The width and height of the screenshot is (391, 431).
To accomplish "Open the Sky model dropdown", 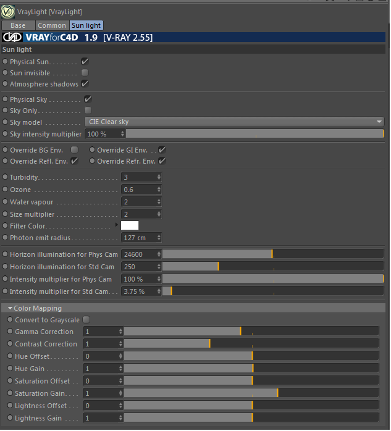I will (x=234, y=122).
